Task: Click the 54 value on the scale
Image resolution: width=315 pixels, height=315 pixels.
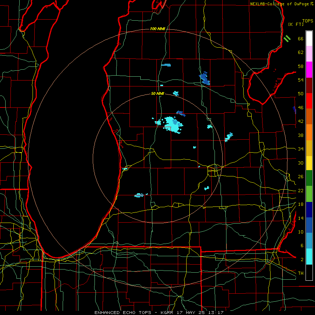Action: (301, 80)
